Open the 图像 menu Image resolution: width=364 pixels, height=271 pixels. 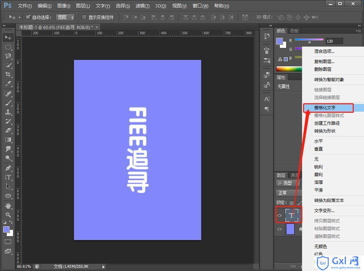(x=64, y=6)
